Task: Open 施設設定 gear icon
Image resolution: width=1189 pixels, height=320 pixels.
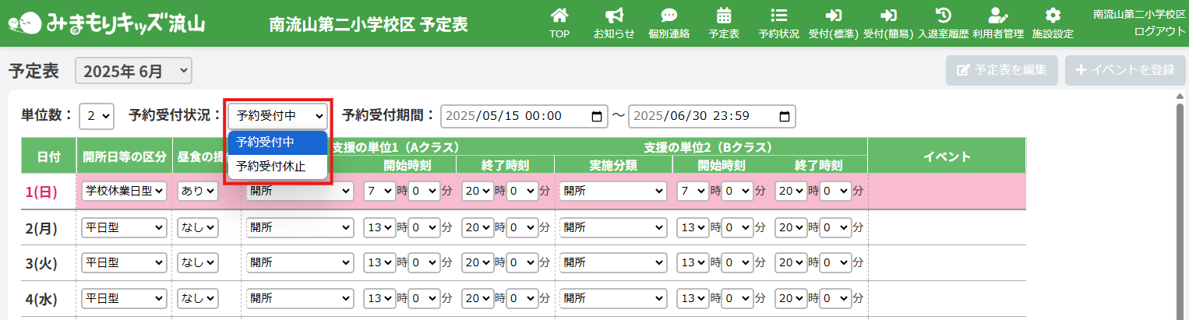Action: point(1053,16)
